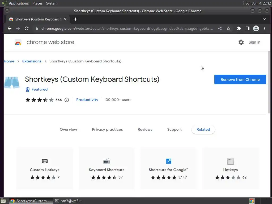272x204 pixels.
Task: Open Custom Hotkeys extension title
Action: coord(45,170)
